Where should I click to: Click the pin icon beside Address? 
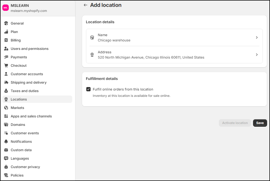pos(92,55)
